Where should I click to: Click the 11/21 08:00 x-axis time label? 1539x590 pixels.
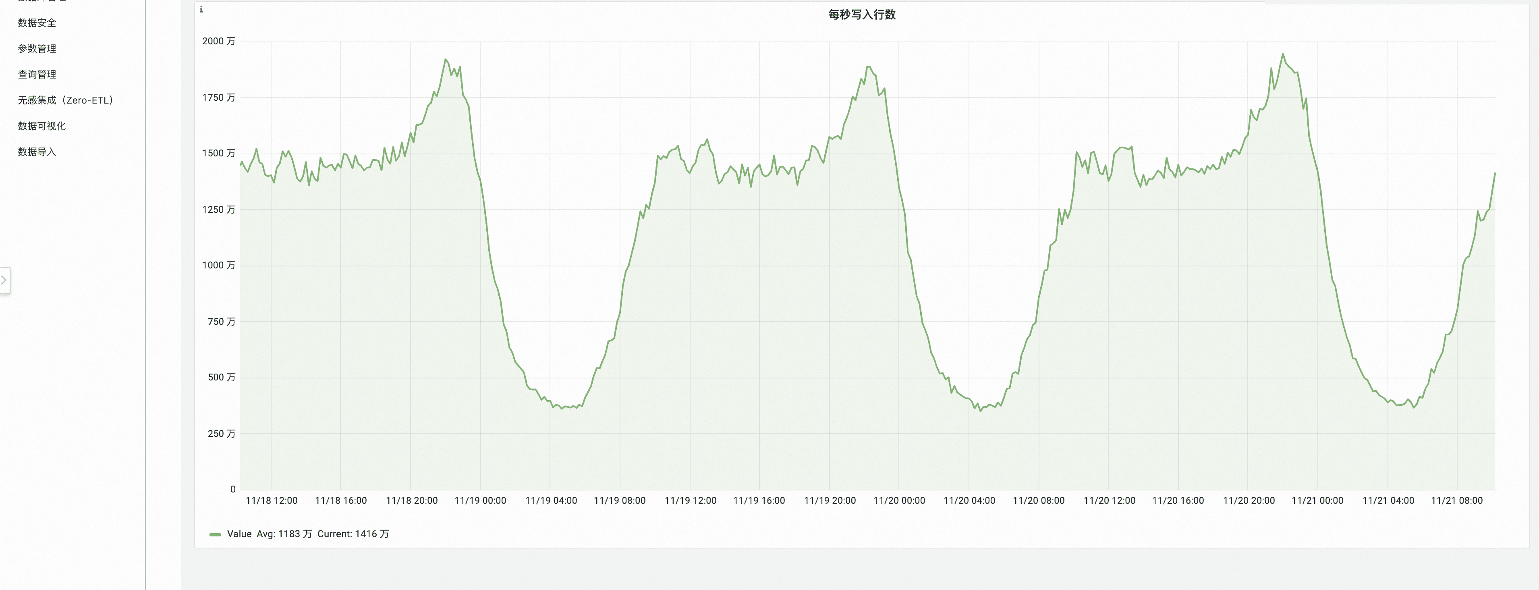tap(1456, 501)
